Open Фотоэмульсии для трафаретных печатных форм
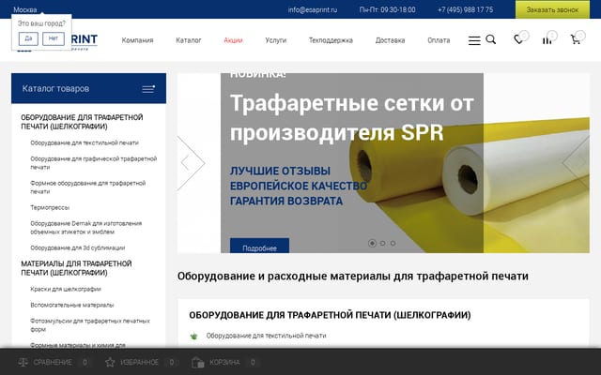The height and width of the screenshot is (375, 601). point(90,325)
